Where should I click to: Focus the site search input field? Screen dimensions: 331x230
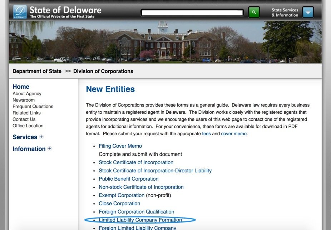[192, 13]
